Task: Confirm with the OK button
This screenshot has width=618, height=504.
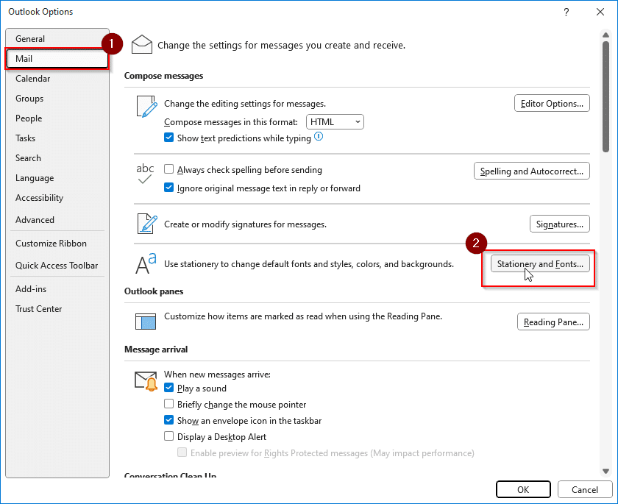Action: tap(523, 489)
